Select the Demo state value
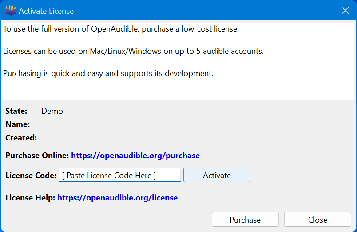 tap(52, 111)
